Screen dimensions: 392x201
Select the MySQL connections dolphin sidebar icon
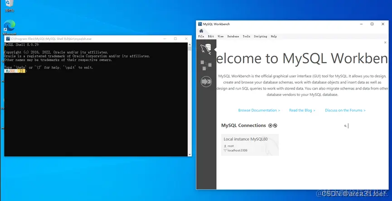click(x=206, y=48)
